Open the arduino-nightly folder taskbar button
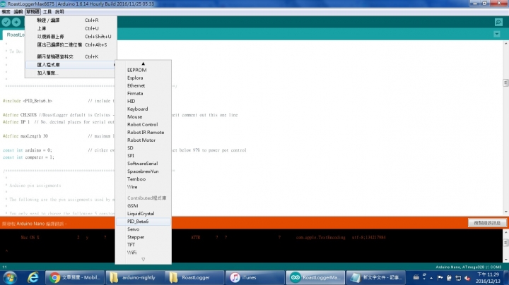 pyautogui.click(x=135, y=277)
